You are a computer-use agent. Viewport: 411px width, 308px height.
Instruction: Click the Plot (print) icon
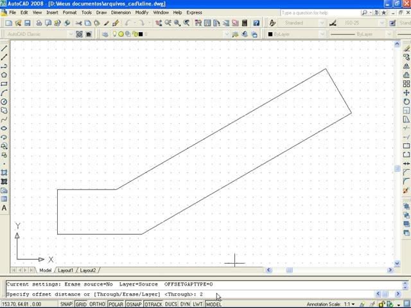[x=39, y=23]
